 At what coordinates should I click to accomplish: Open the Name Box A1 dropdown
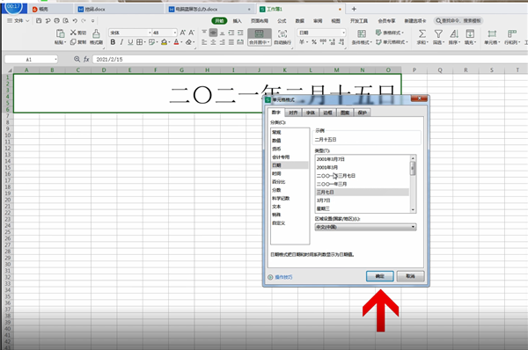tap(55, 60)
